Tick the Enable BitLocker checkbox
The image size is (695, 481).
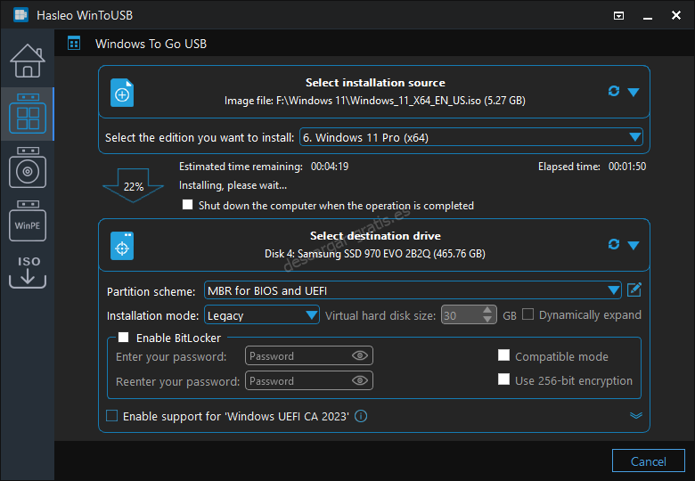click(124, 338)
